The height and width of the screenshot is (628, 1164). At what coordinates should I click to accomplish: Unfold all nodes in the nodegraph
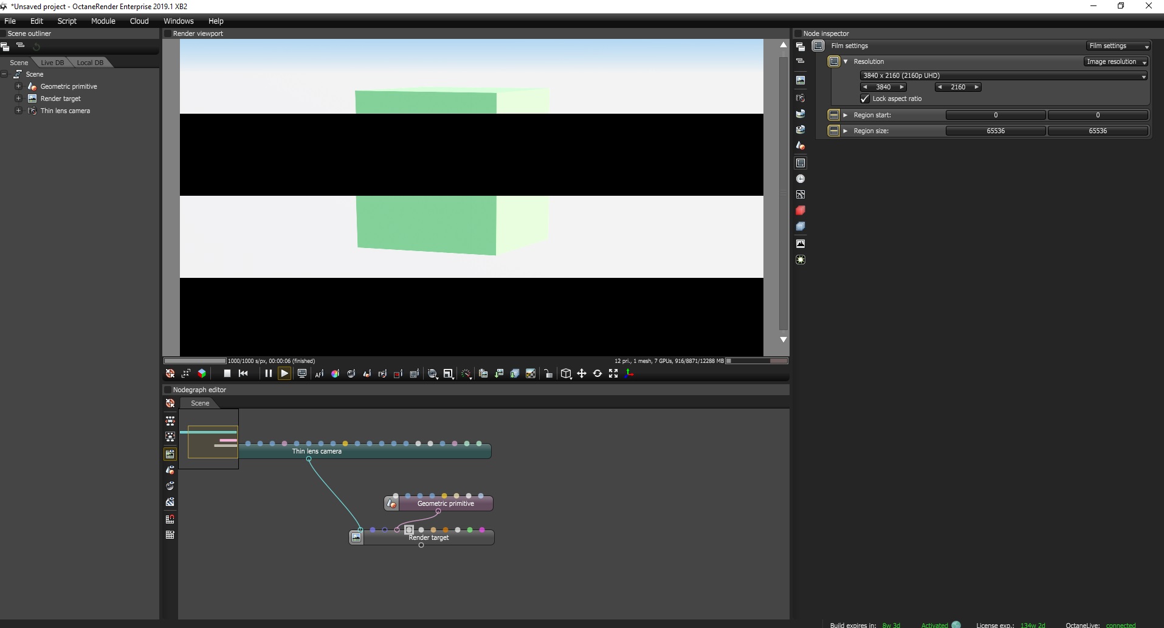coord(170,421)
